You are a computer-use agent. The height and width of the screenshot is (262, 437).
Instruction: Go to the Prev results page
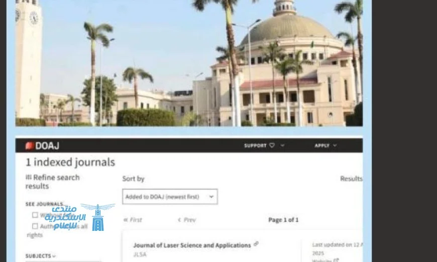(x=187, y=220)
